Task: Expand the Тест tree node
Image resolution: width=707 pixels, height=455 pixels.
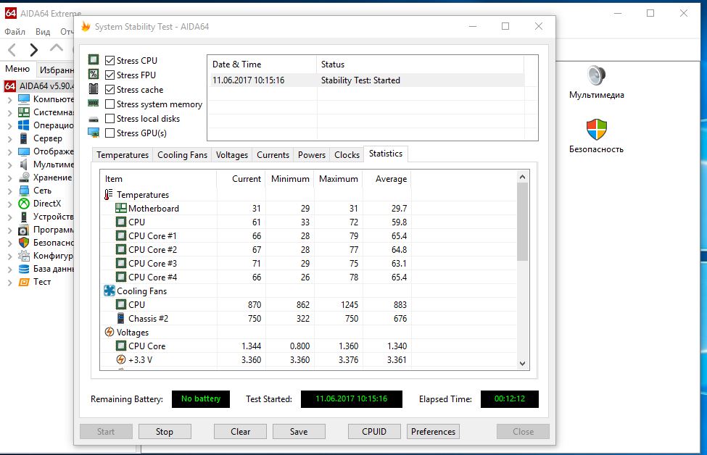Action: point(10,283)
